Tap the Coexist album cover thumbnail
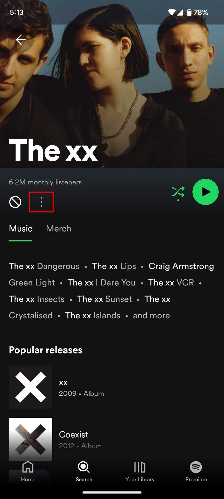This screenshot has height=499, width=224. tap(31, 439)
